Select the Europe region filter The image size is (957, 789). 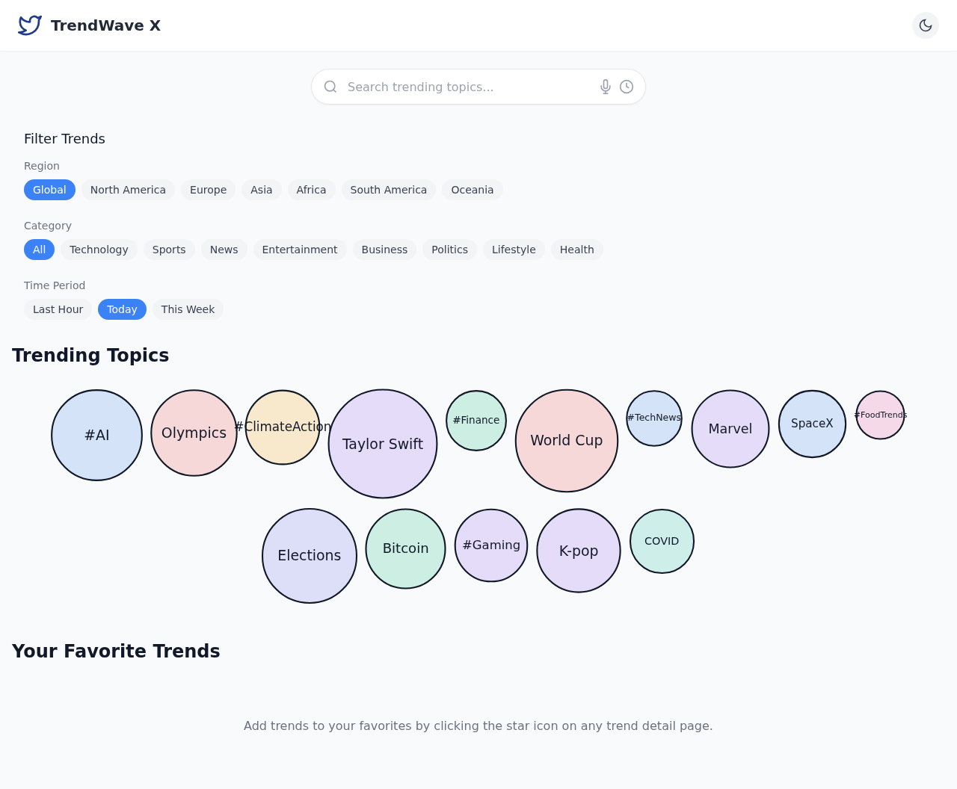pyautogui.click(x=208, y=190)
